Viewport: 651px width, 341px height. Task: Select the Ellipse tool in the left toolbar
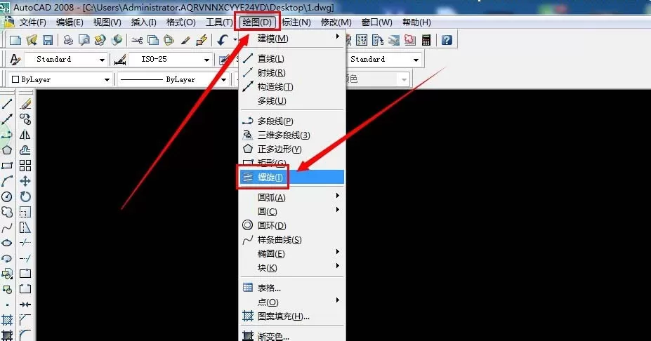pos(7,243)
